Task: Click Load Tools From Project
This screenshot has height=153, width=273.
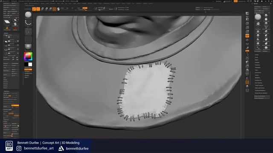Action: (x=11, y=6)
